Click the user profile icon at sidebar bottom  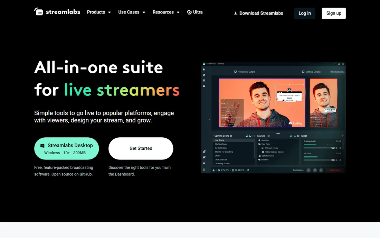204,170
